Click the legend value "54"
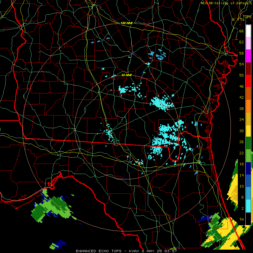This screenshot has width=253, height=253. (241, 64)
